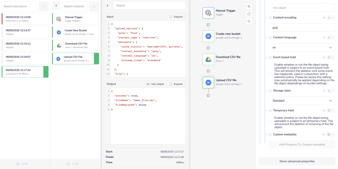Enable the Event based hold checkbox

[270, 74]
